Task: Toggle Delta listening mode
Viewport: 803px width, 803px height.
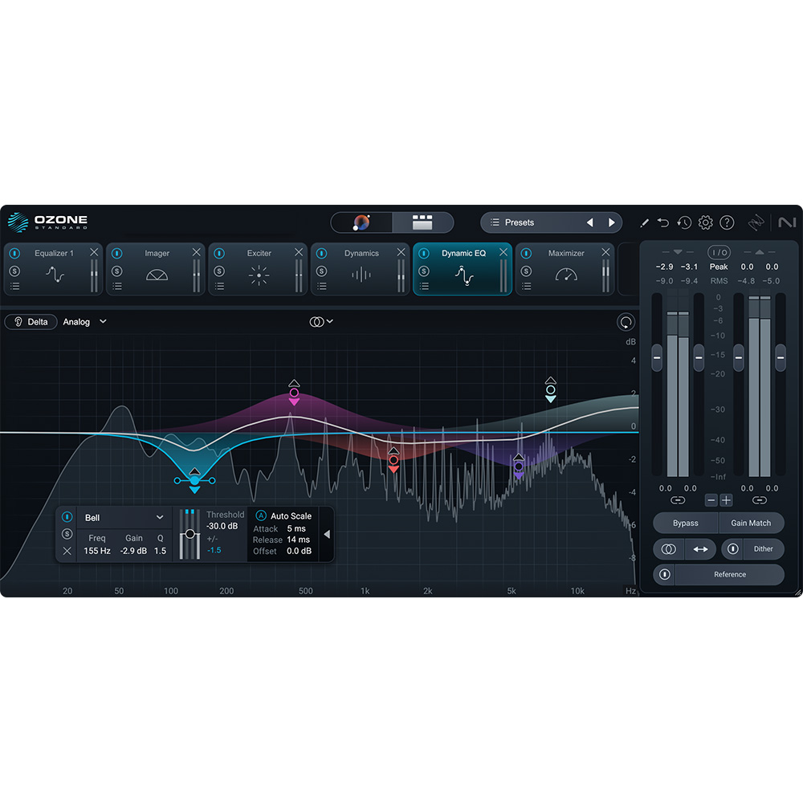Action: coord(31,322)
